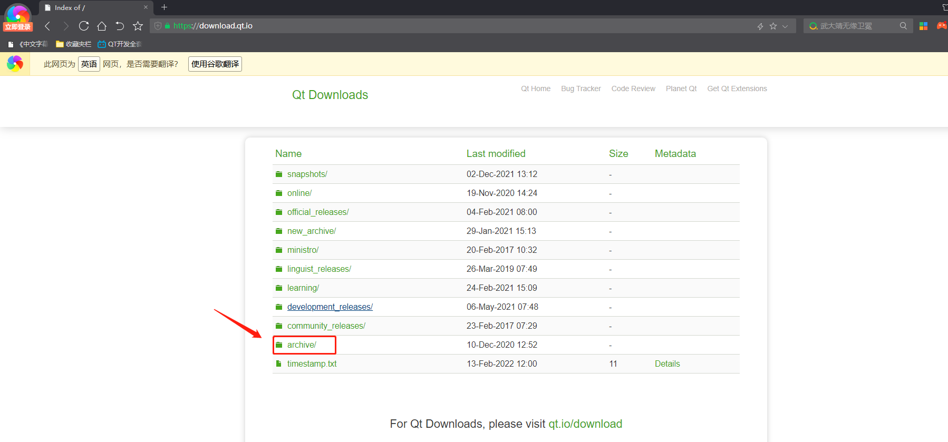Image resolution: width=948 pixels, height=442 pixels.
Task: Open the ministro/ folder link
Action: point(303,250)
